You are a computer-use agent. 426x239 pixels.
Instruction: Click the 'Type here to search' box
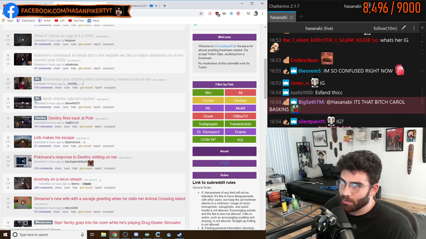click(x=49, y=234)
